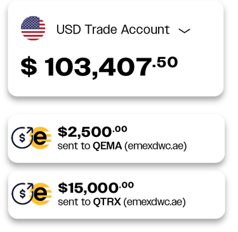Click the dollar transfer icon for QEMA payment
238x232 pixels.
point(22,138)
